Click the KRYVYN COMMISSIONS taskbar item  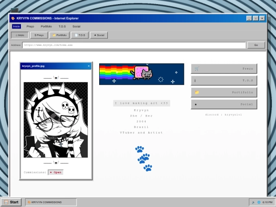point(51,202)
